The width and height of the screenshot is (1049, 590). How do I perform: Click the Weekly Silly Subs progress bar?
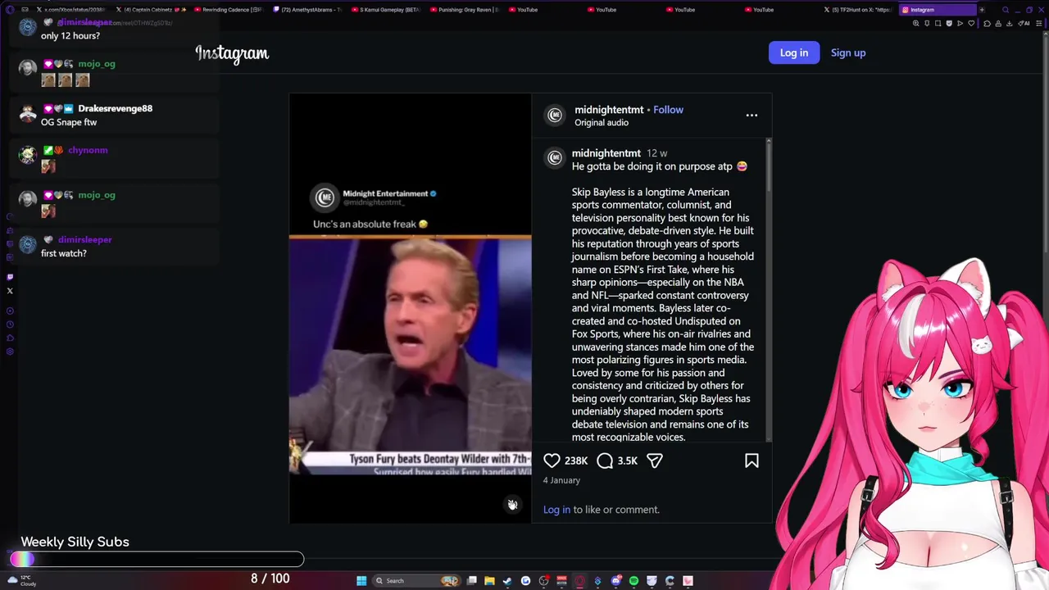[x=157, y=560]
